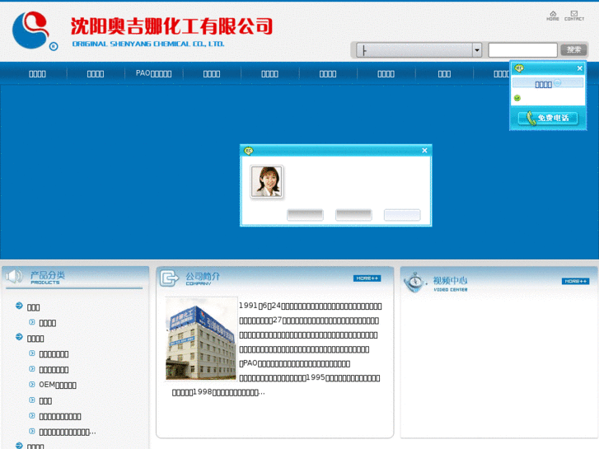Focus the search keyword input field
The width and height of the screenshot is (599, 449).
click(522, 50)
